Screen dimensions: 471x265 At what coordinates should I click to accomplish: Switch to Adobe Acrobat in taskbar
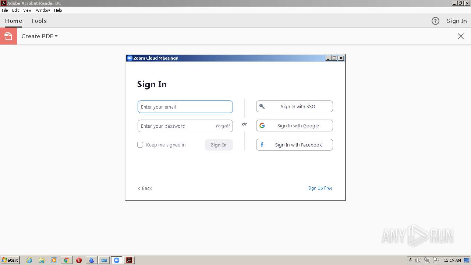[x=129, y=260]
